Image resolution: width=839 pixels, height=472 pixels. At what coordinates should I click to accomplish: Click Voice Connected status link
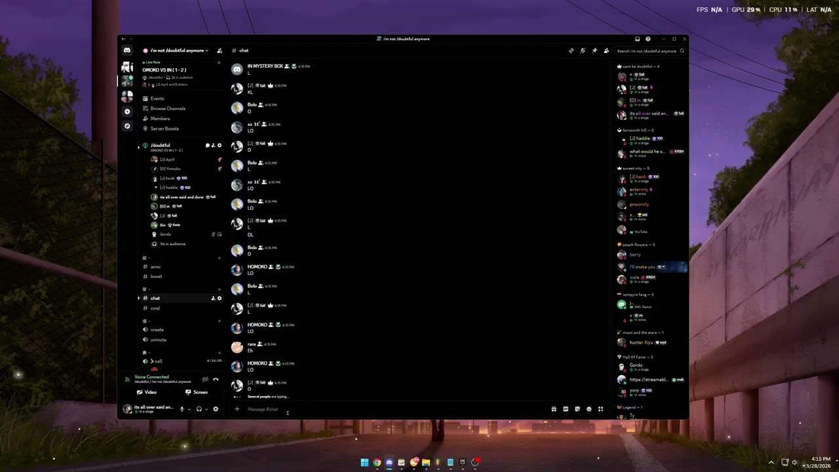151,377
